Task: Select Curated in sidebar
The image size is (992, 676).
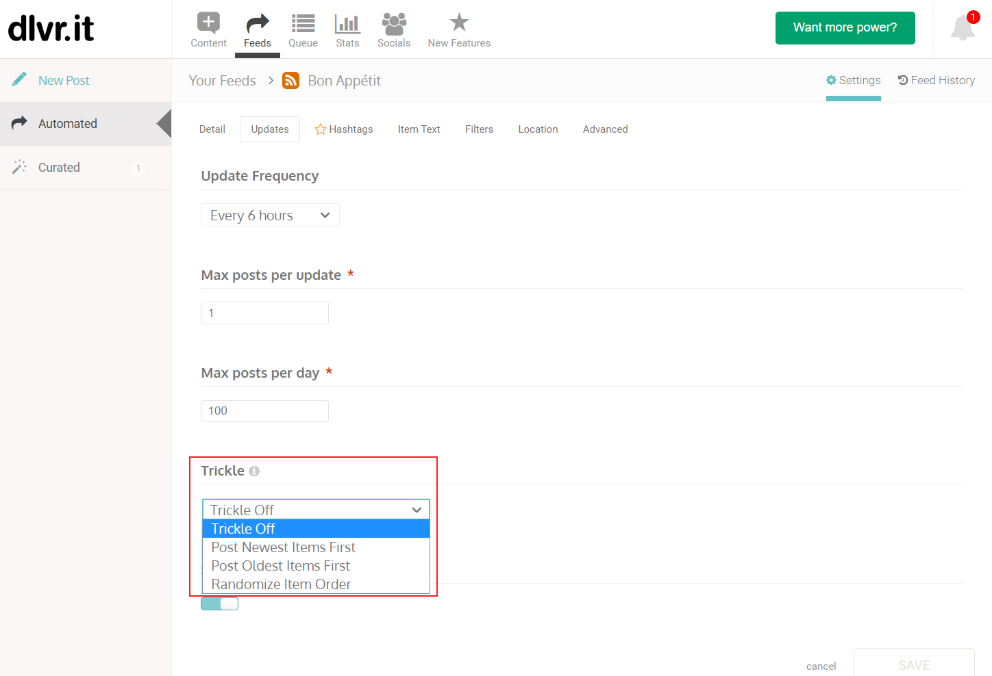Action: (x=86, y=168)
